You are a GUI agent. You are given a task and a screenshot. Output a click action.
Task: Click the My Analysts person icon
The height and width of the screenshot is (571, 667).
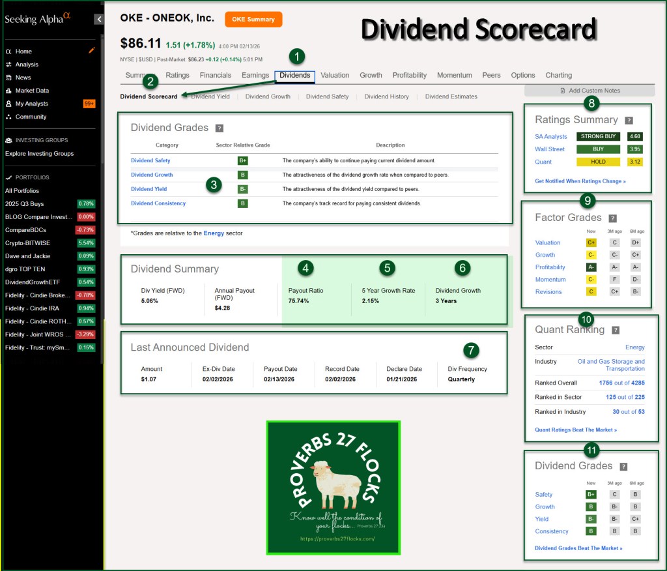[8, 104]
